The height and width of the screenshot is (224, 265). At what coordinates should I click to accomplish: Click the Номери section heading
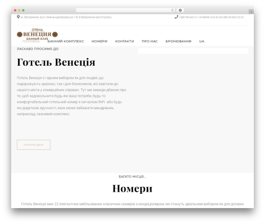coord(132,189)
